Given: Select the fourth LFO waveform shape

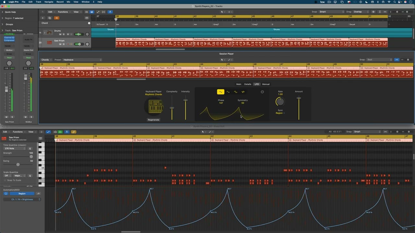Looking at the screenshot, I should pos(243,92).
